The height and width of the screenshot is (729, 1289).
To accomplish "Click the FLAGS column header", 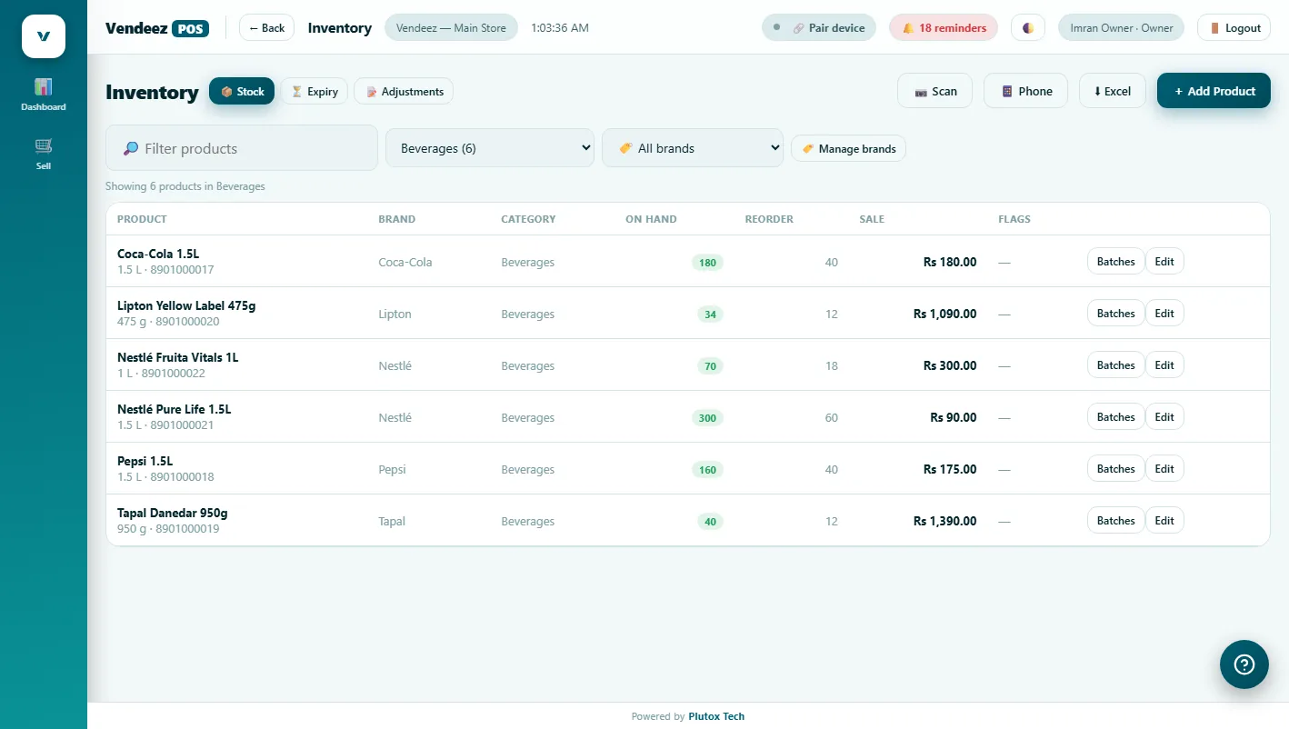I will 1014,219.
